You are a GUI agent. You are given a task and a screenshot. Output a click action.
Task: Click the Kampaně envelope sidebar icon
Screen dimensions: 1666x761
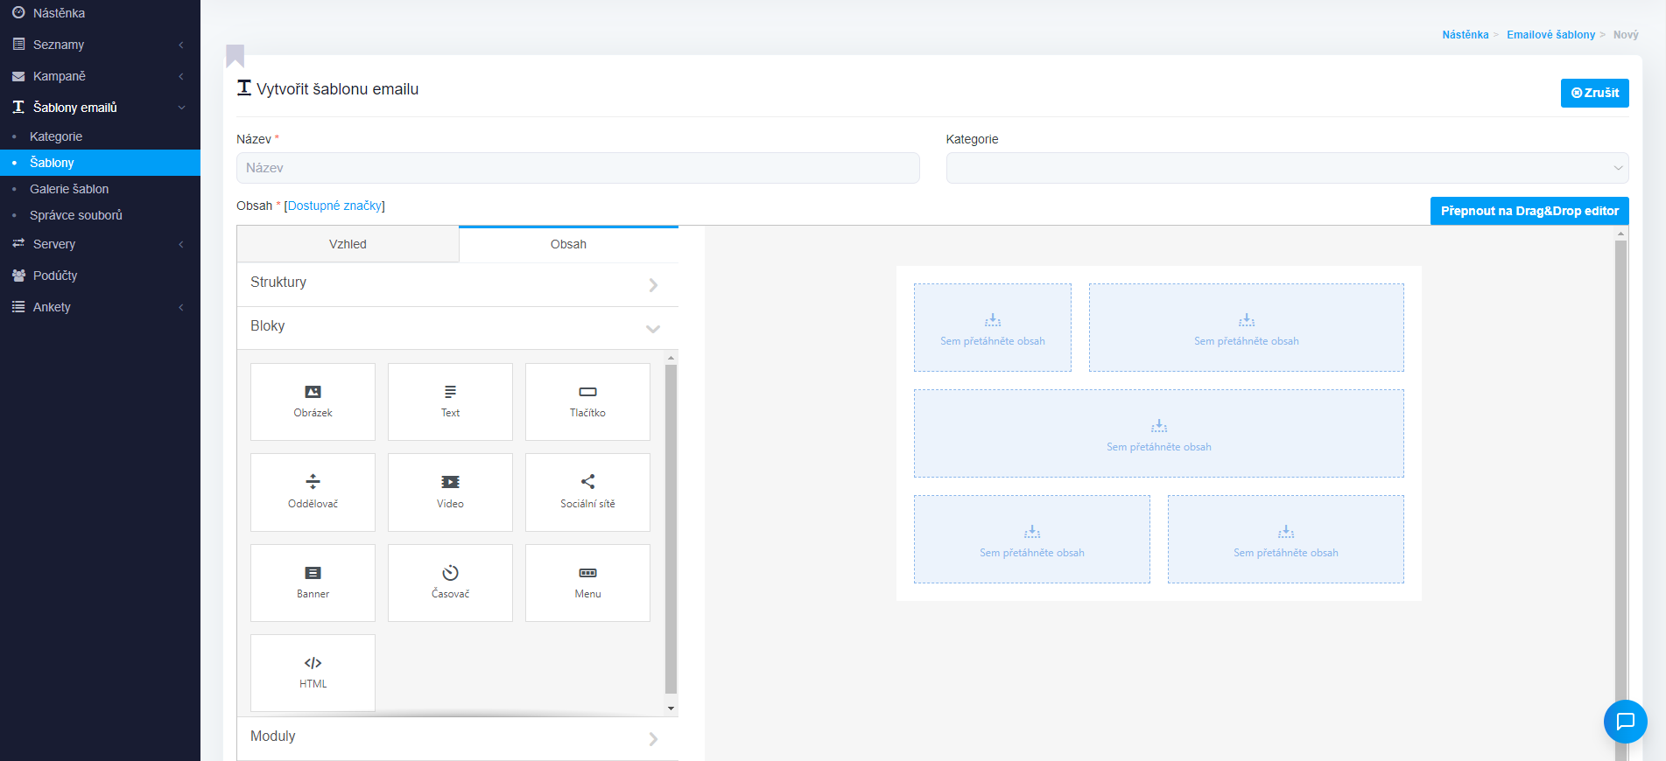(18, 76)
